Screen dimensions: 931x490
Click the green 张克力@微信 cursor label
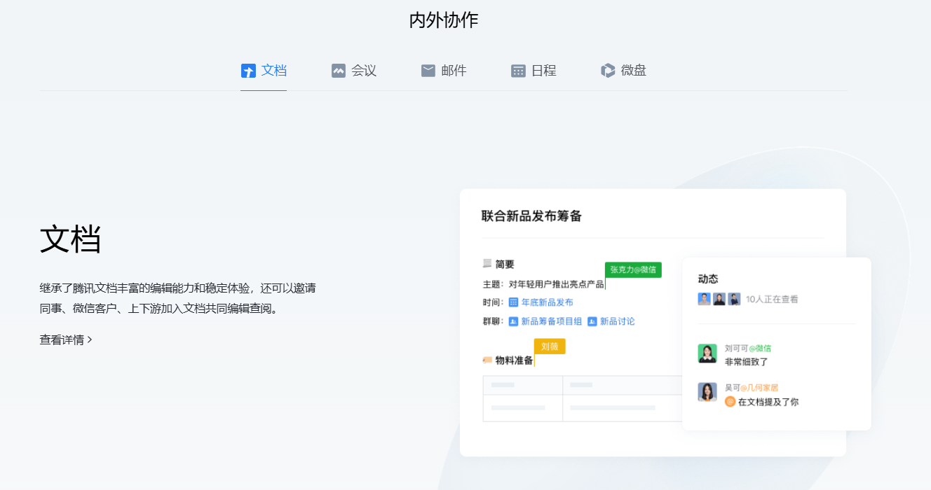click(x=633, y=269)
